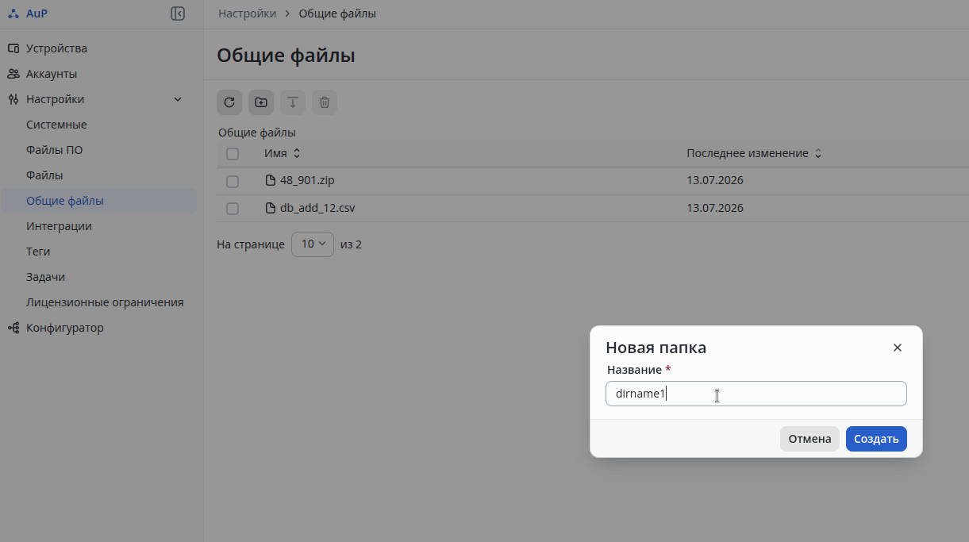The image size is (969, 542).
Task: Select Общие файлы menu item
Action: point(98,201)
